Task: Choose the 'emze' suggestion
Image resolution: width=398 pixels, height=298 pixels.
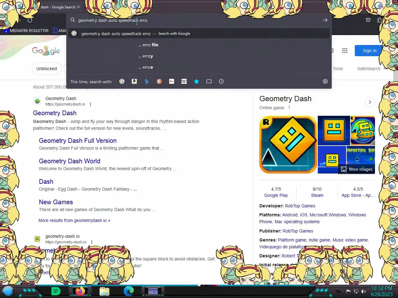Action: pyautogui.click(x=199, y=67)
